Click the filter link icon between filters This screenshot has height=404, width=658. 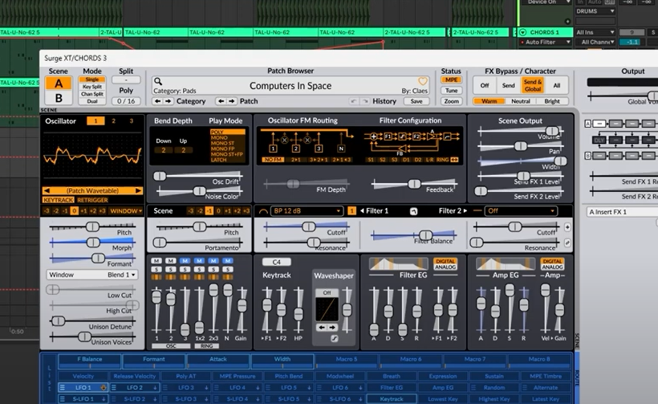[414, 211]
